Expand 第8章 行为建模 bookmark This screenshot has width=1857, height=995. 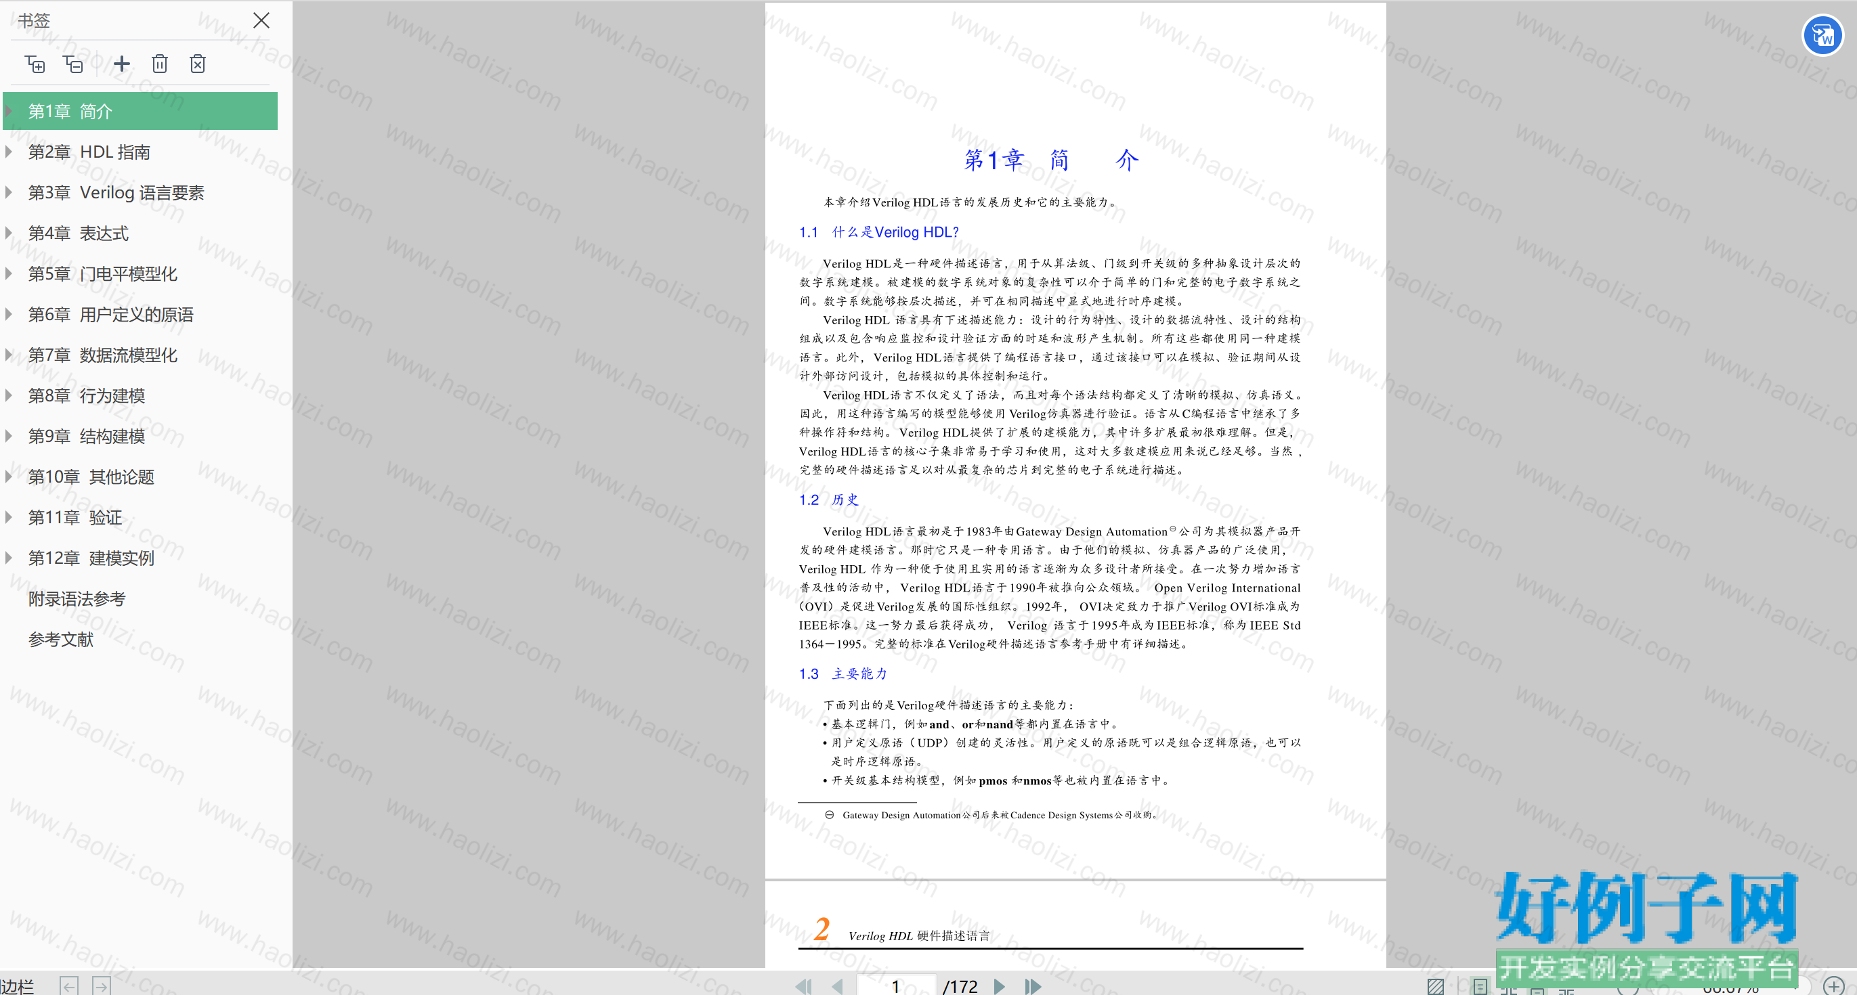click(x=9, y=395)
